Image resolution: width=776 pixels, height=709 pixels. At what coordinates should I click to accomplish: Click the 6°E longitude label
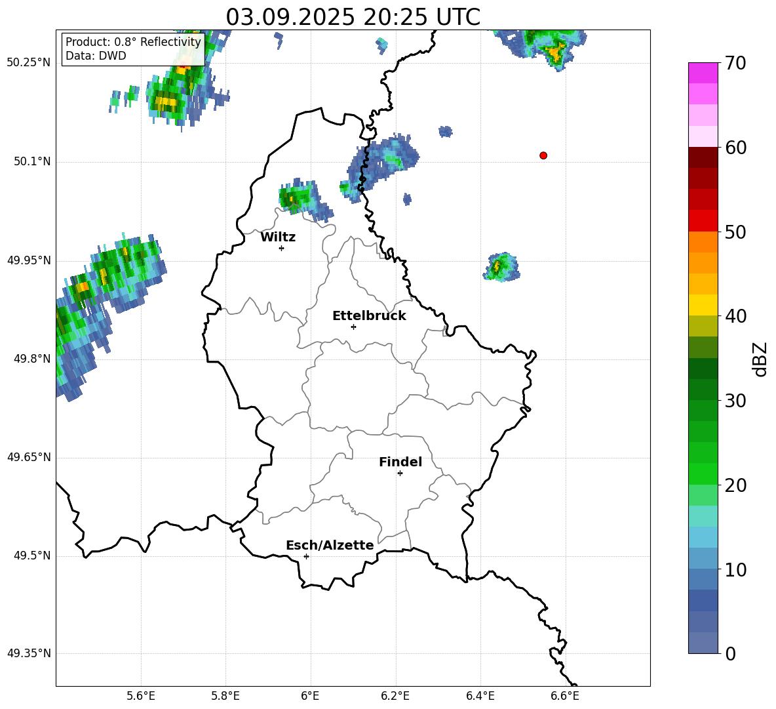pos(310,696)
